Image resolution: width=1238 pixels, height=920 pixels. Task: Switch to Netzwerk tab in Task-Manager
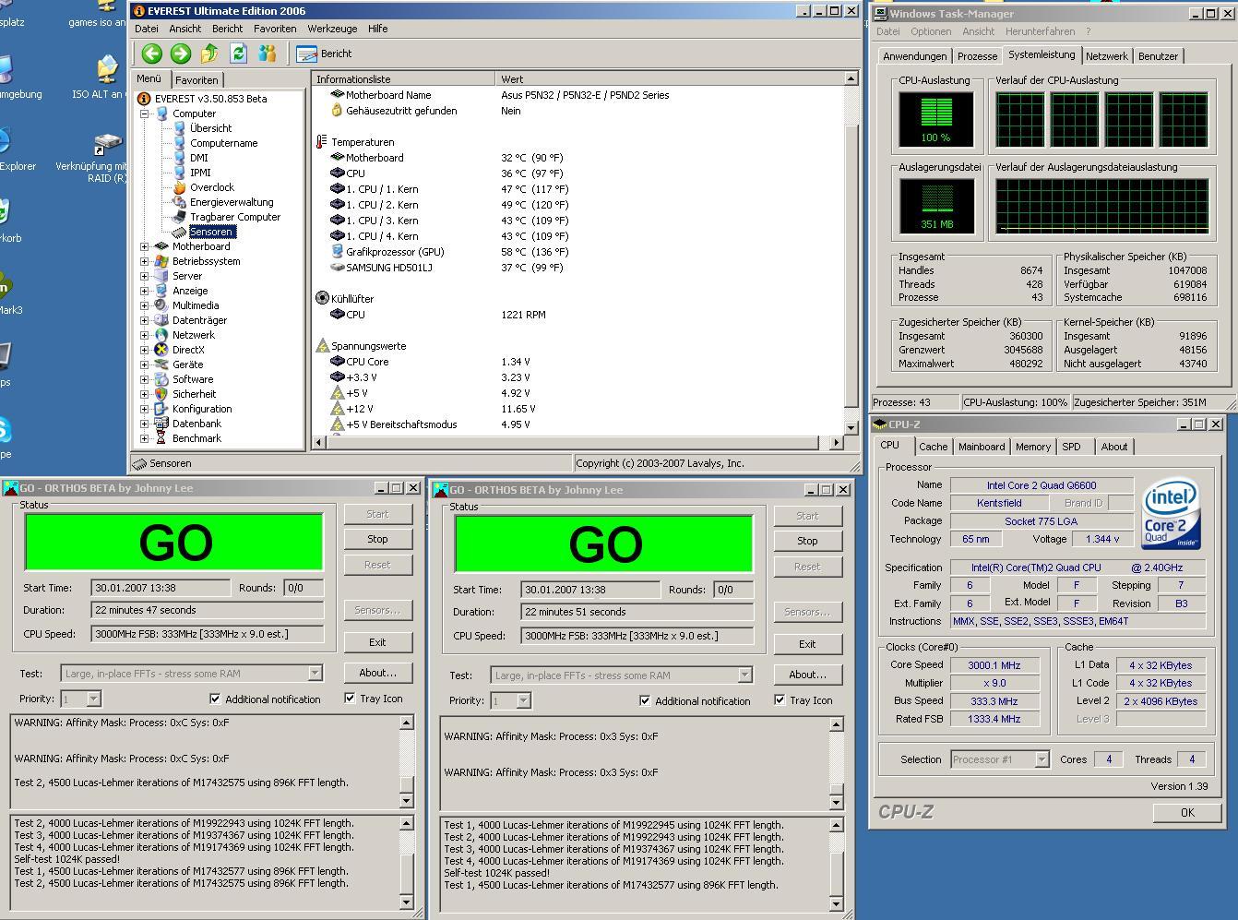coord(1106,56)
